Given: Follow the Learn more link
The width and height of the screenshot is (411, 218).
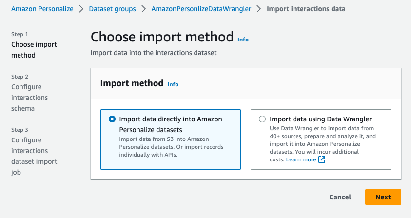Looking at the screenshot, I should 301,159.
